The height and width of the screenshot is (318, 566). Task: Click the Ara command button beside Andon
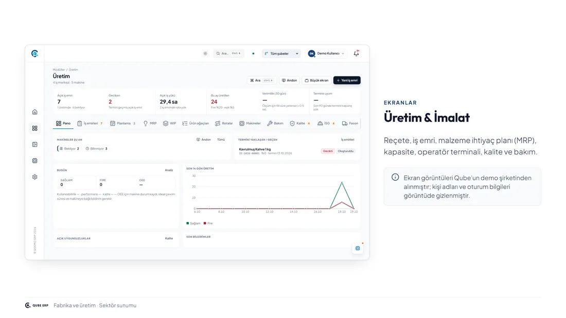(262, 81)
